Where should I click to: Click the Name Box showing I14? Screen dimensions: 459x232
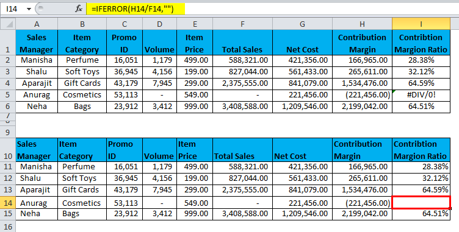pyautogui.click(x=16, y=9)
